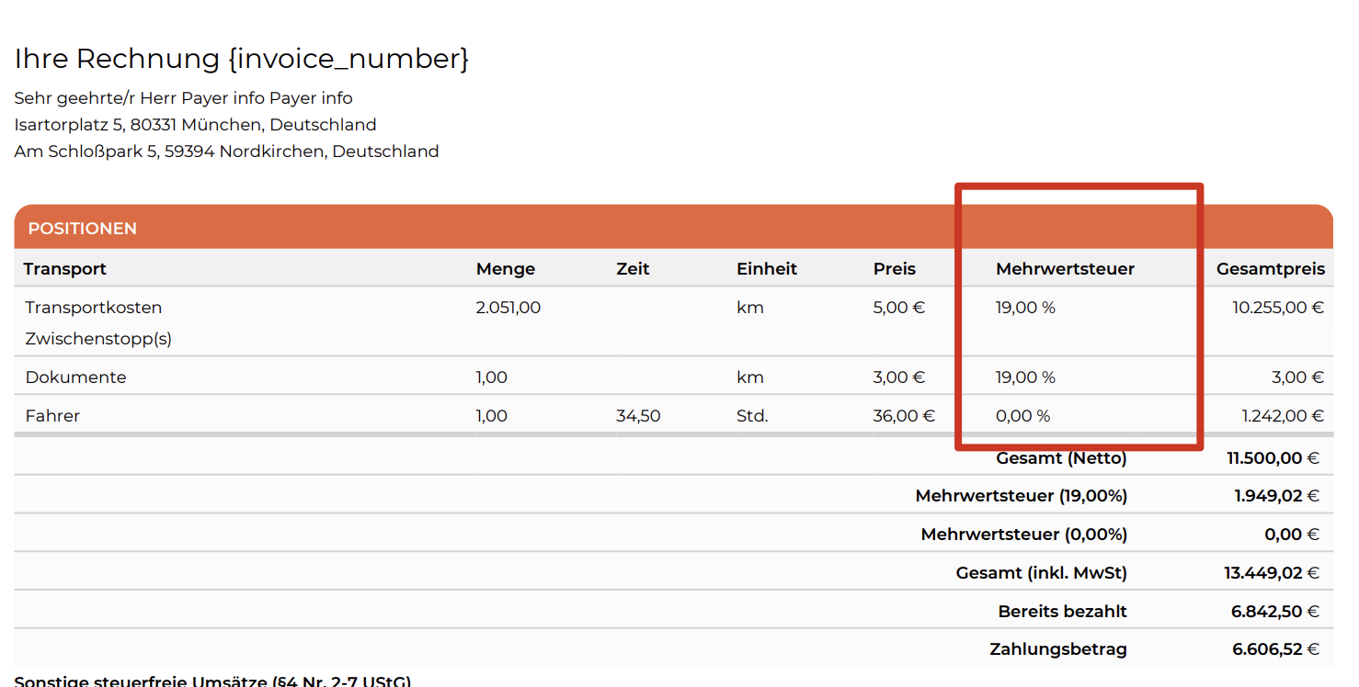1359x687 pixels.
Task: Select the "Dokumente" row label
Action: coord(76,377)
